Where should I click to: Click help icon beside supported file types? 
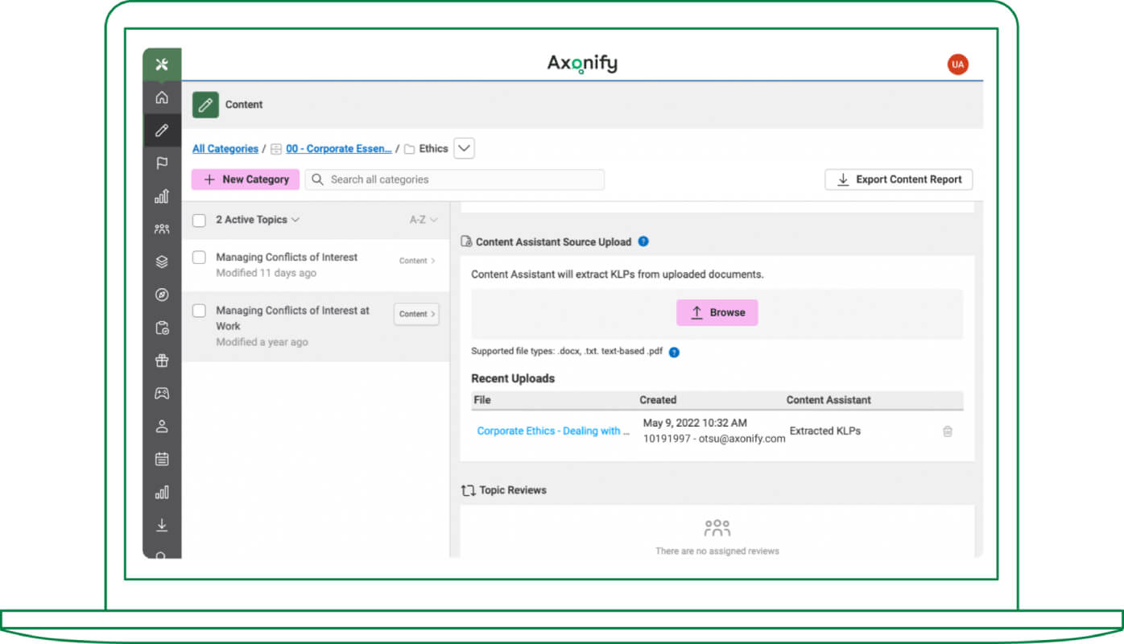click(x=674, y=352)
